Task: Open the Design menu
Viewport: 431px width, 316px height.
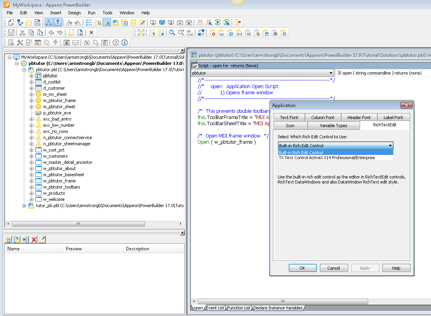Action: 74,13
